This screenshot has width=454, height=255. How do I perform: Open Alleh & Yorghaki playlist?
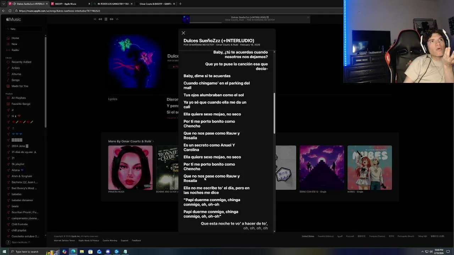tap(22, 176)
